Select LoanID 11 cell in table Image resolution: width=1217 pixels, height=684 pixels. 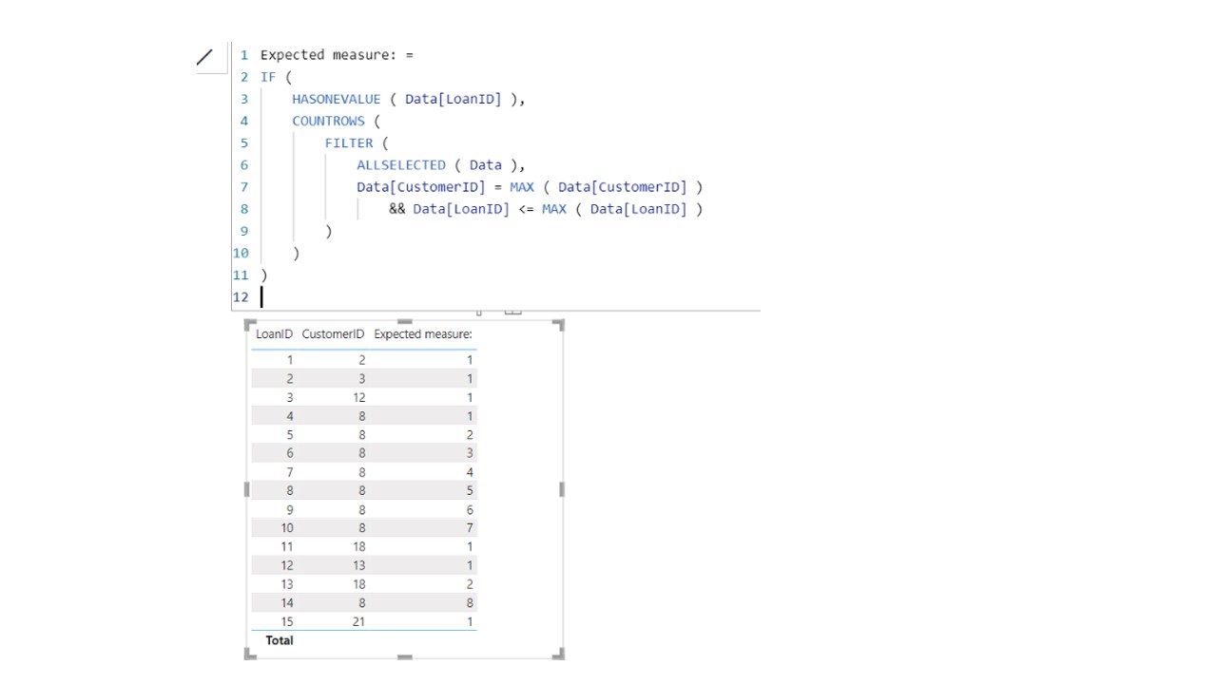tap(287, 546)
